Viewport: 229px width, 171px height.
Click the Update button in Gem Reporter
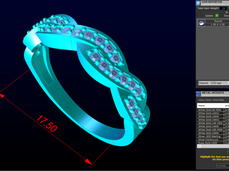[209, 16]
